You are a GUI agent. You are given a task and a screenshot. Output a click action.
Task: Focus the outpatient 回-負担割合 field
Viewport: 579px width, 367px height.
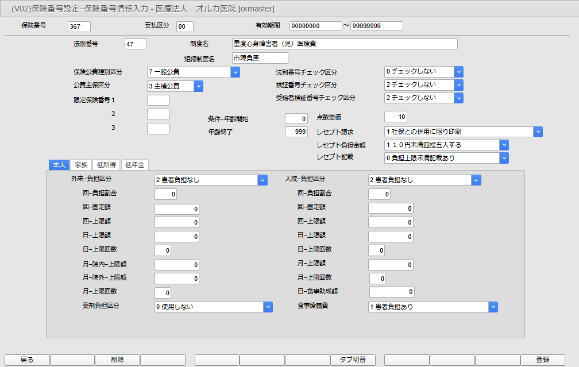tap(165, 194)
